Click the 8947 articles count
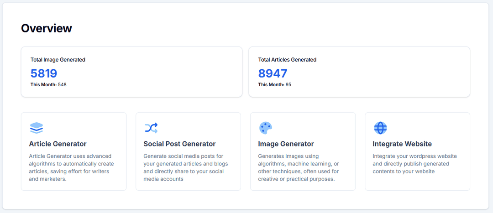This screenshot has width=493, height=213. [273, 73]
